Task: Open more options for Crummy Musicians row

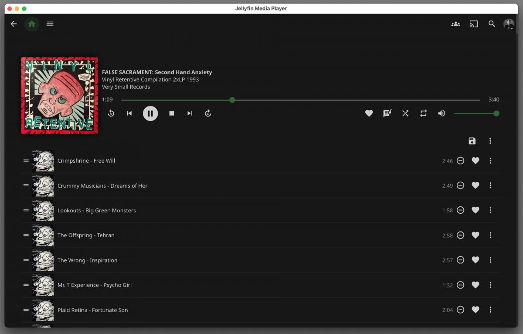Action: (490, 185)
